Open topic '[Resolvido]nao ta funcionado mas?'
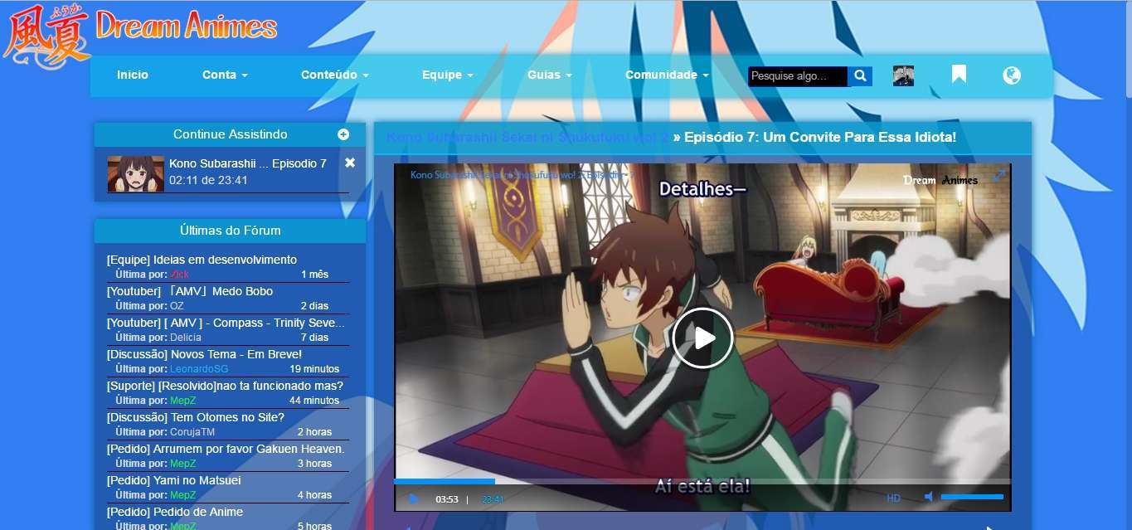 225,386
